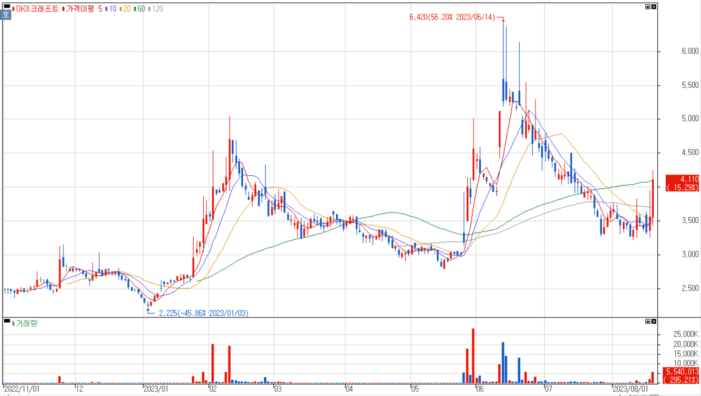The width and height of the screenshot is (701, 396).
Task: Click the 20,000K volume axis label
Action: [686, 344]
